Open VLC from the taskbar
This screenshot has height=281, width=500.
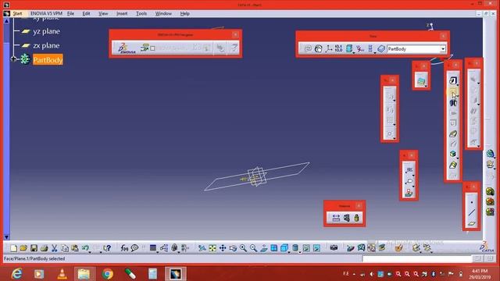62,274
